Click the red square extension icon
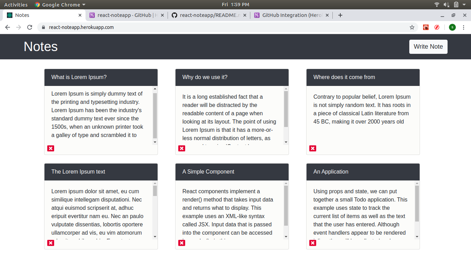 [x=426, y=27]
